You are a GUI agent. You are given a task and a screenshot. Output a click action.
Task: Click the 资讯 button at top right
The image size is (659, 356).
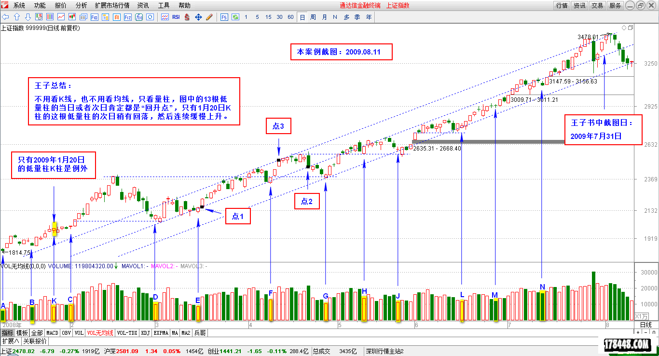[579, 5]
